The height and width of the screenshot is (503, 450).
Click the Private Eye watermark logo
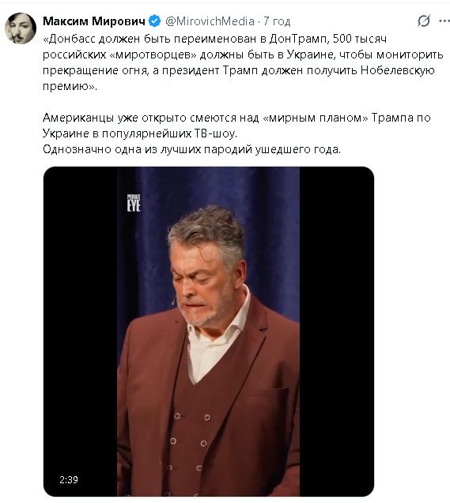point(134,203)
